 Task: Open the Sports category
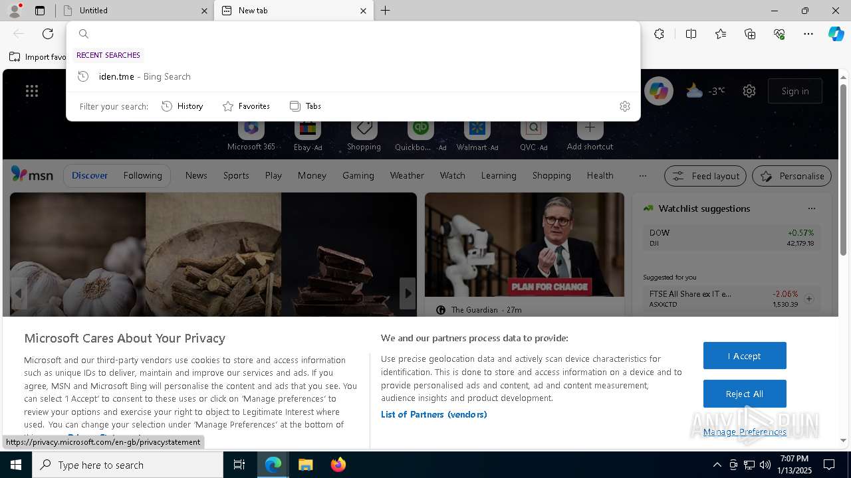236,175
